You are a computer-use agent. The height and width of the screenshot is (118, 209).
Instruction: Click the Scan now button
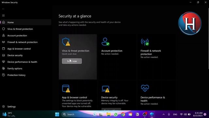click(x=72, y=61)
